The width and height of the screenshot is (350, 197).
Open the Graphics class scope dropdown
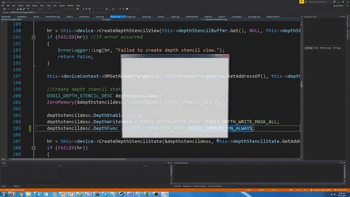pos(152,20)
